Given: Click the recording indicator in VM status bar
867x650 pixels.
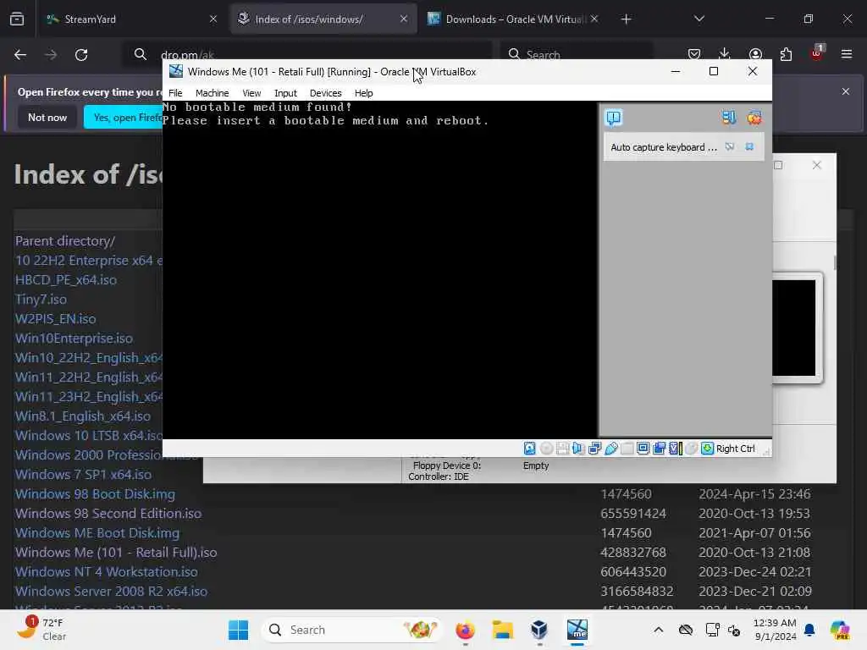Looking at the screenshot, I should [x=659, y=449].
